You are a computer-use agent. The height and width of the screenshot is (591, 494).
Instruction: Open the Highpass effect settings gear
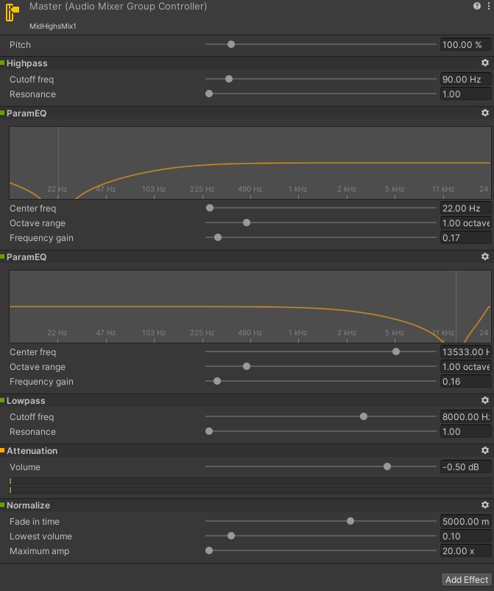484,63
